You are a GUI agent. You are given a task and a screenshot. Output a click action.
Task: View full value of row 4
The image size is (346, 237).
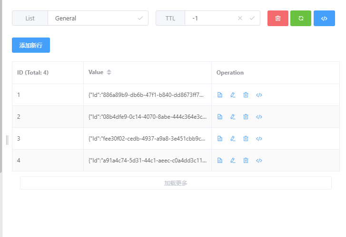[x=220, y=161]
